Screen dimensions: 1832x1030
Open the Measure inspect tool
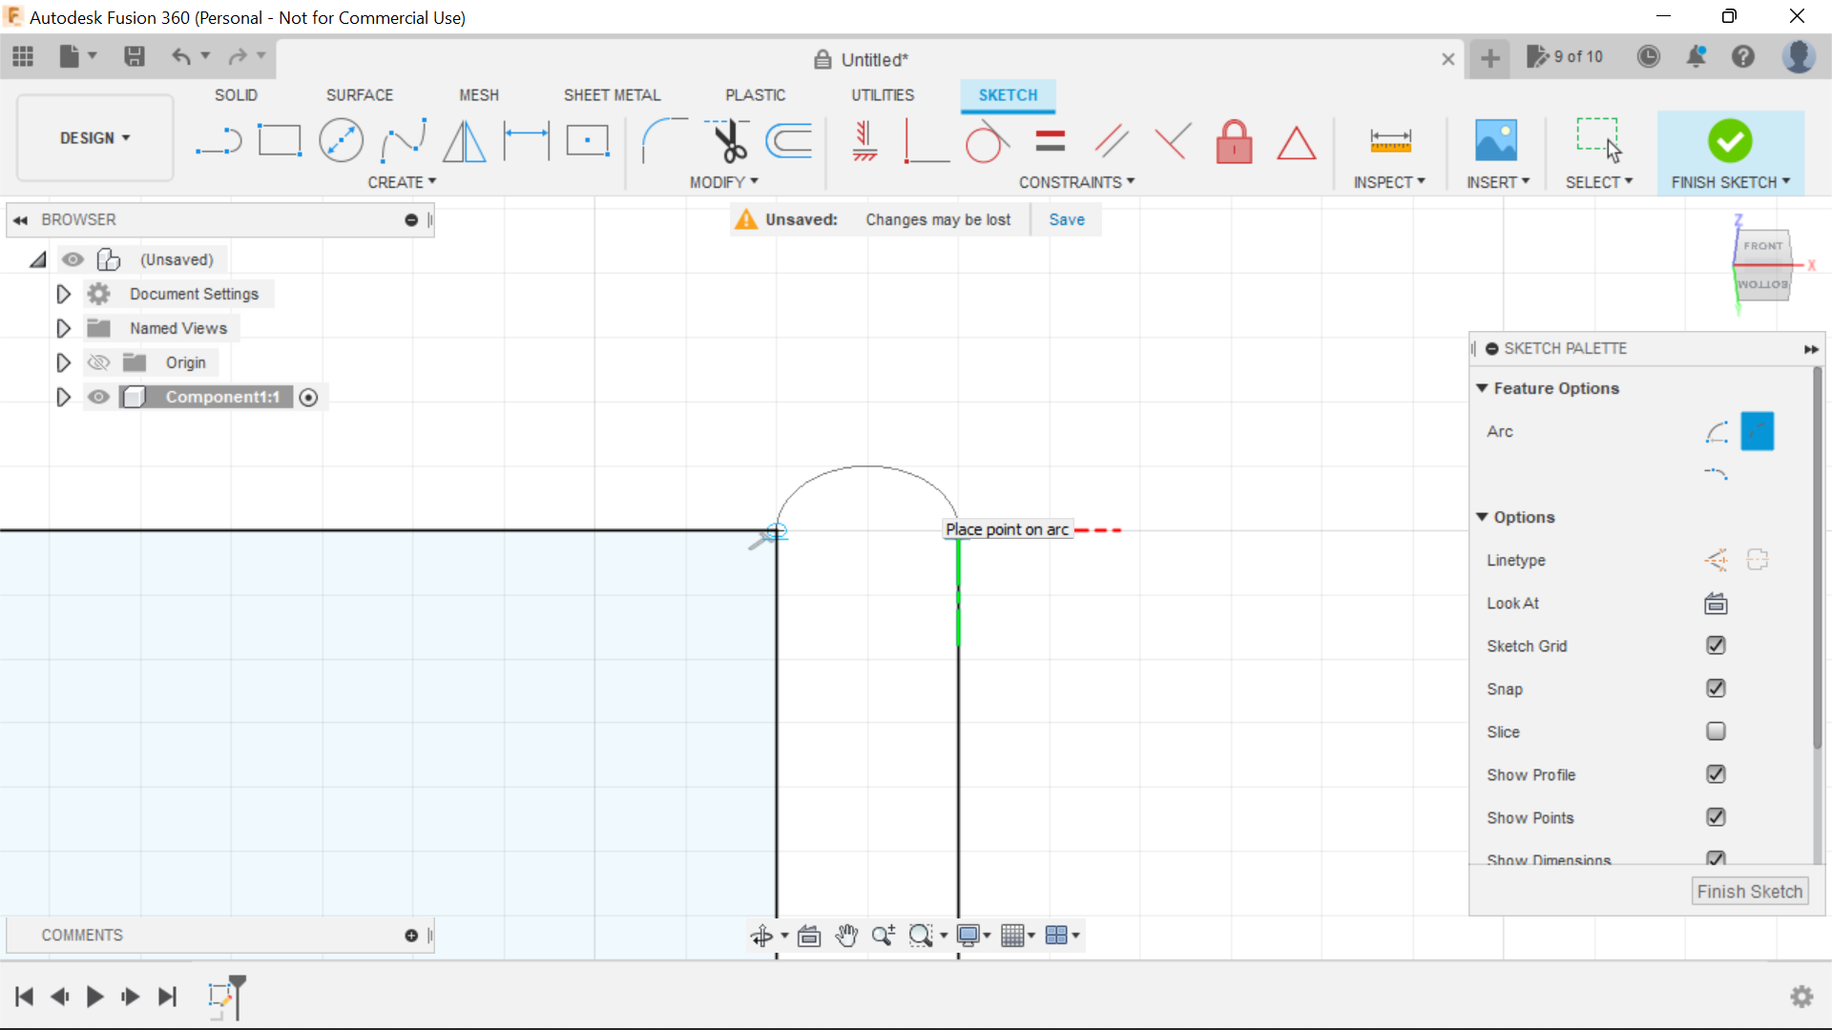(x=1390, y=141)
